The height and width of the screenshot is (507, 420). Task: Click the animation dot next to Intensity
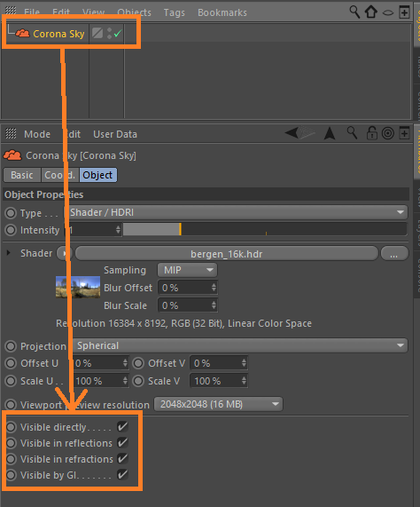(x=11, y=230)
